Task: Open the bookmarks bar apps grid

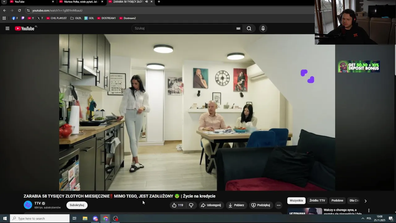Action: (4, 18)
